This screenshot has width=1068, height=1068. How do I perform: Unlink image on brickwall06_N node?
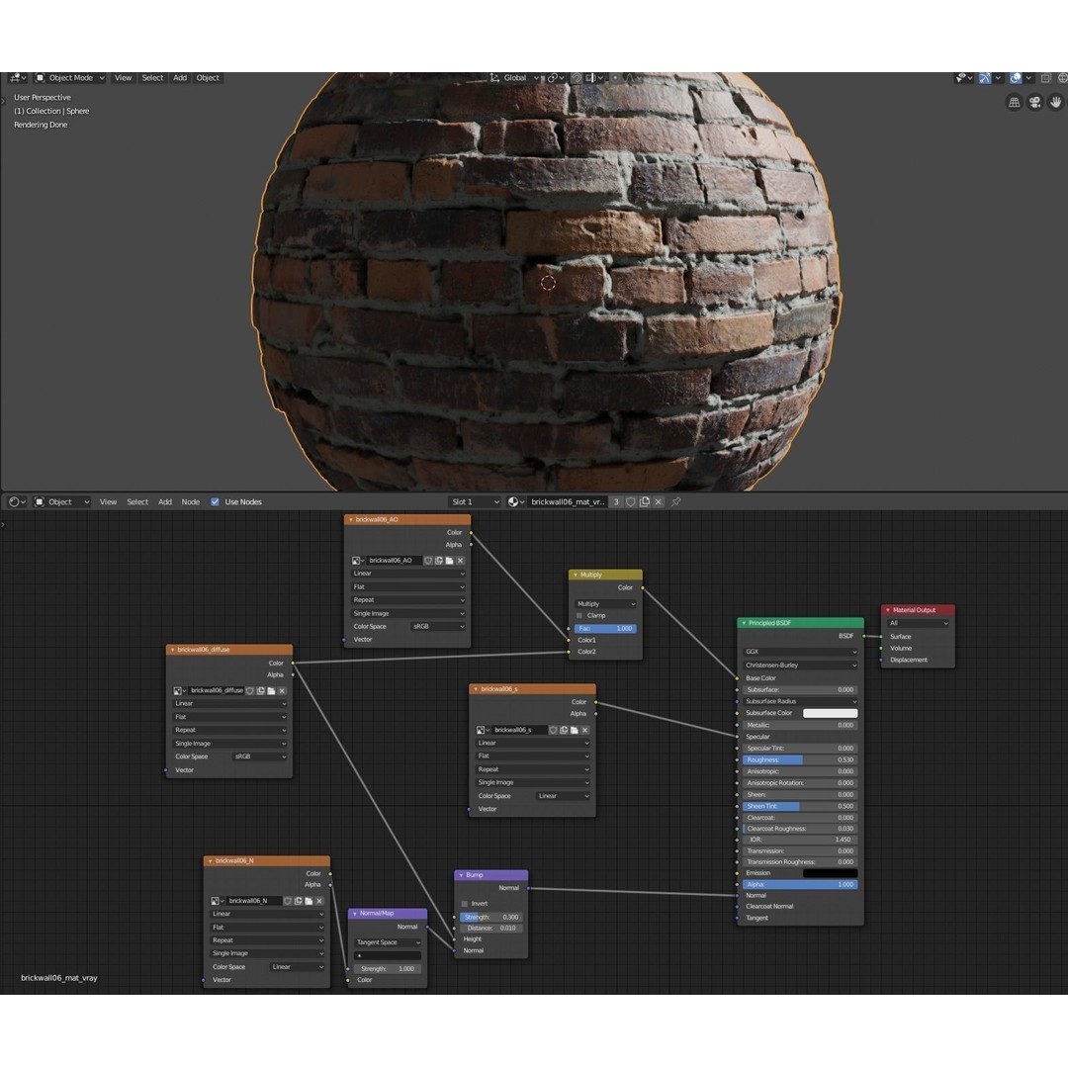coord(319,901)
